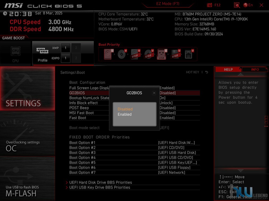The image size is (269, 201).
Task: Click the GAME BOOST label
Action: pos(13,38)
